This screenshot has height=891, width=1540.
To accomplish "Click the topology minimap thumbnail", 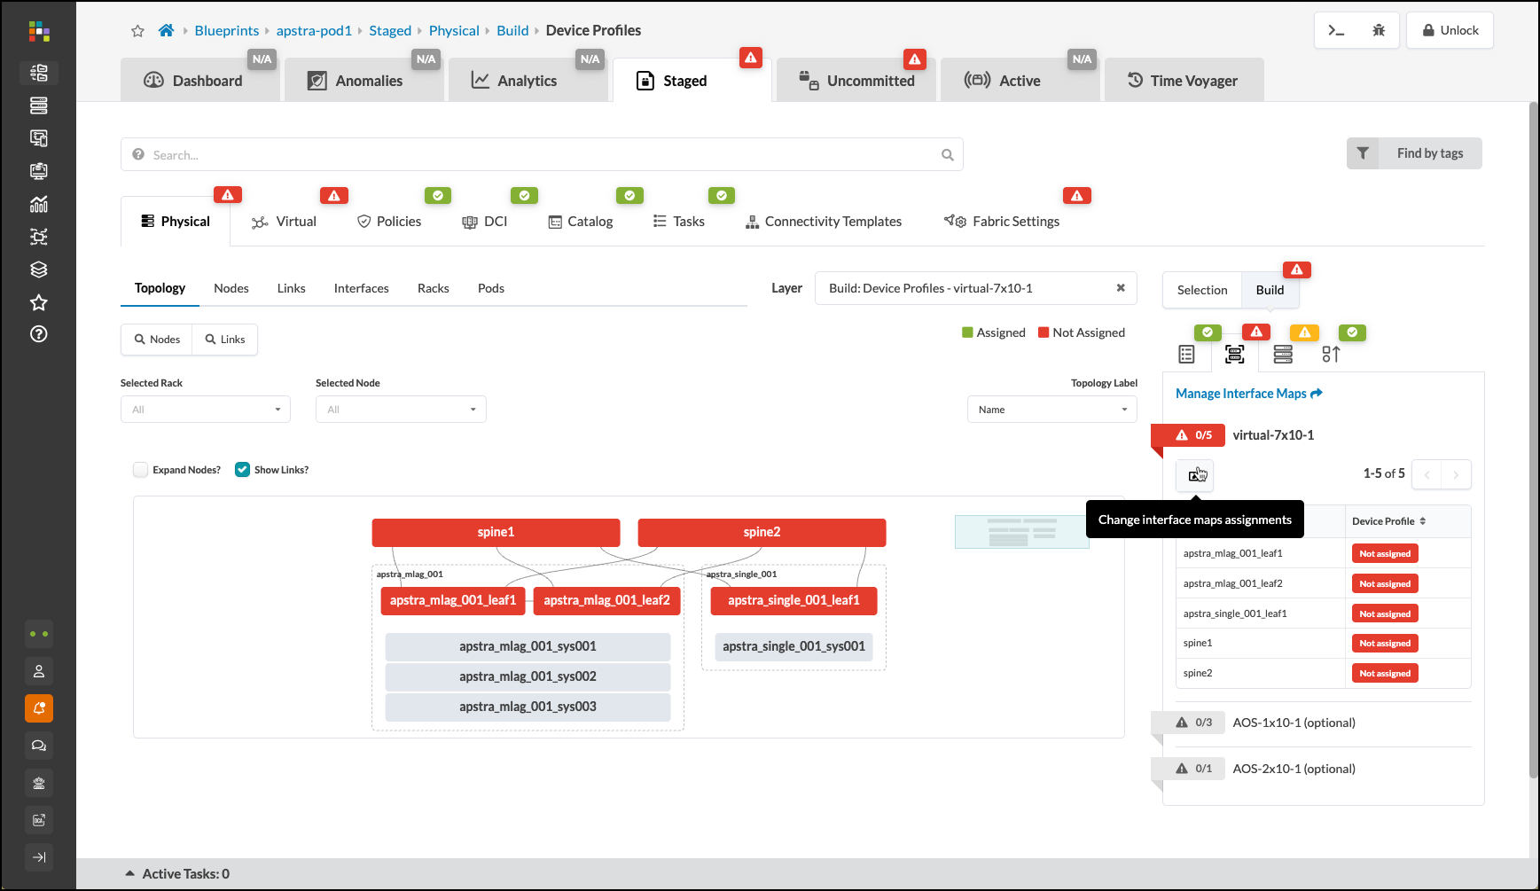I will tap(1021, 532).
